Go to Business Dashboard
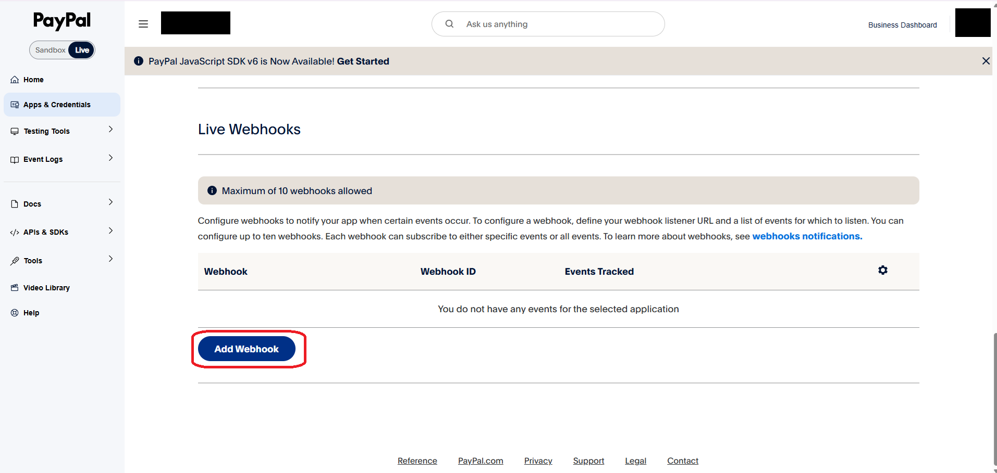 903,25
